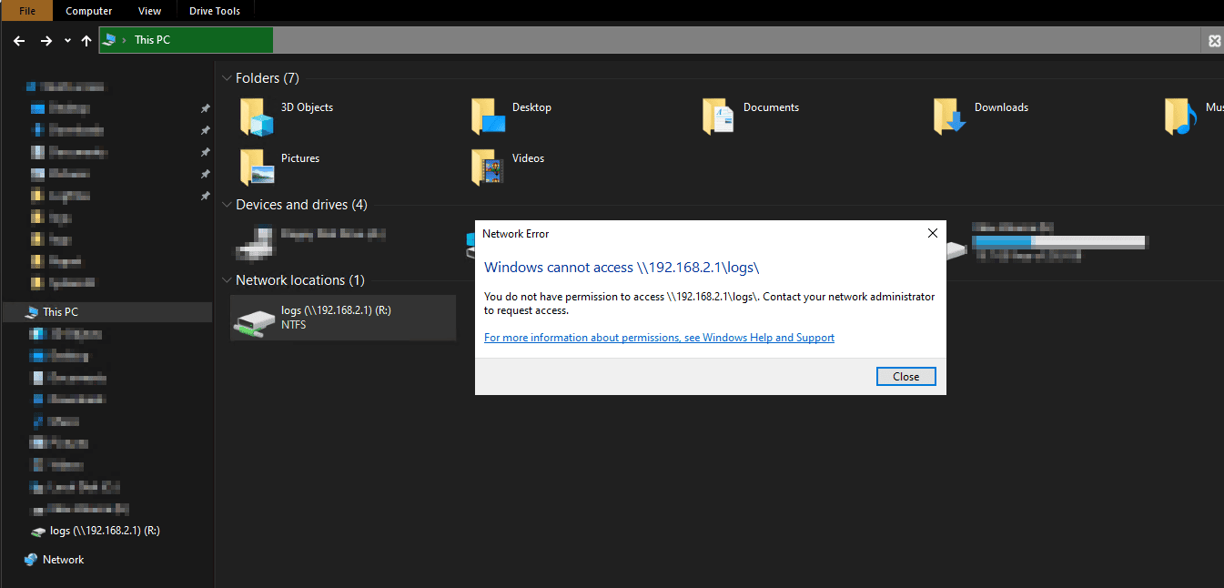
Task: Select the Documents folder icon
Action: 719,117
